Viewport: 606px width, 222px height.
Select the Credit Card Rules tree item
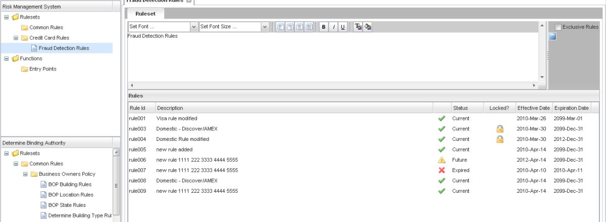(49, 38)
